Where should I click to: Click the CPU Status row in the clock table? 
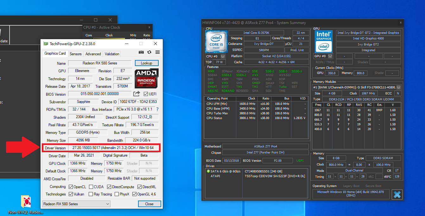coord(256,118)
